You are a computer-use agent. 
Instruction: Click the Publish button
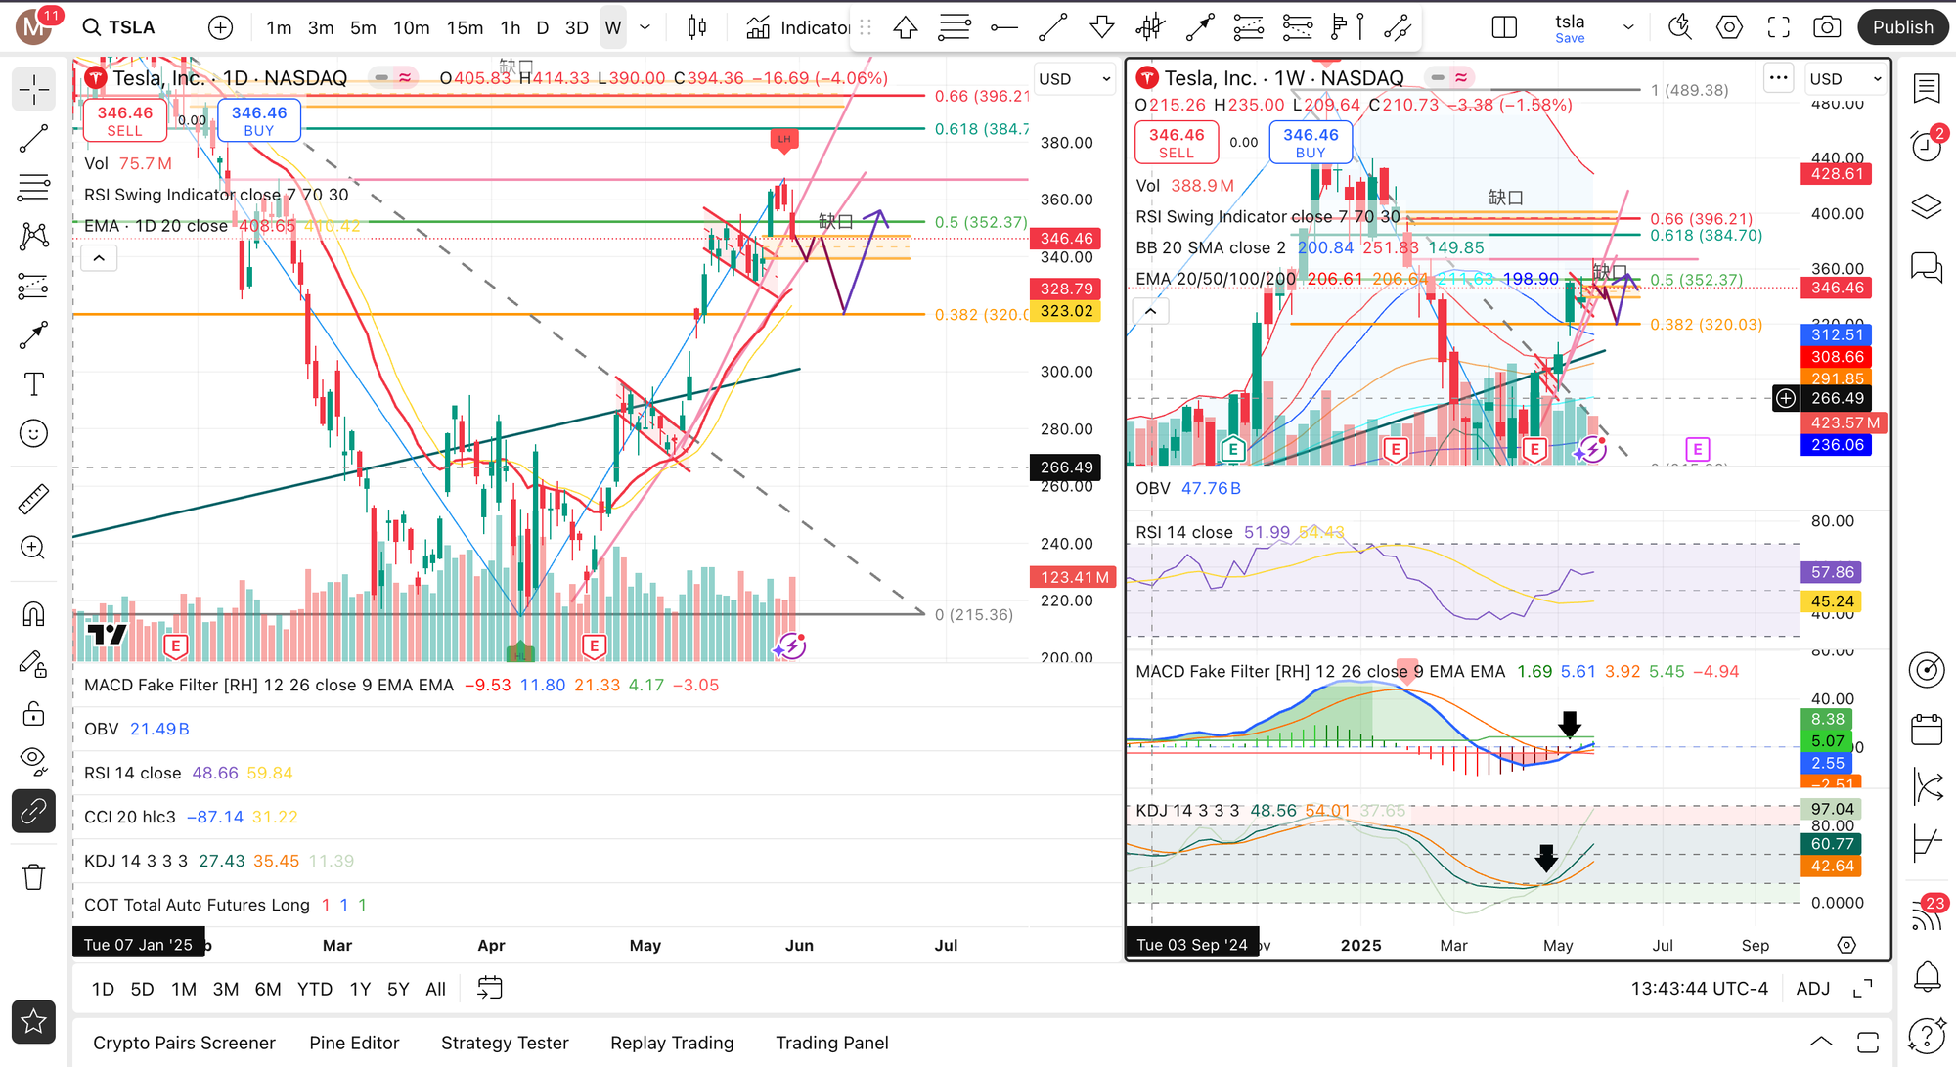(1903, 27)
